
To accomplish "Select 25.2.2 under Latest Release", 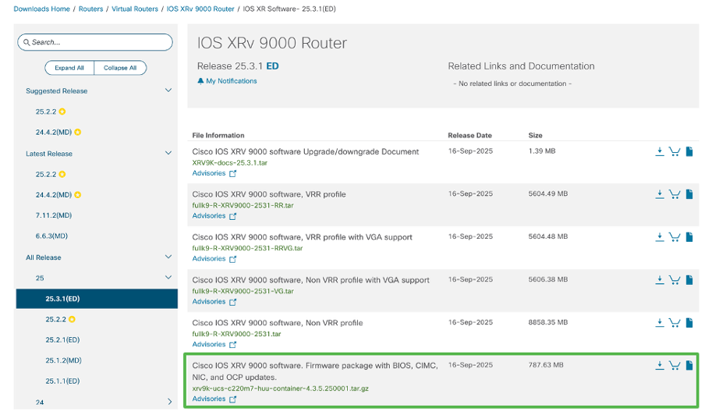I will pos(46,174).
